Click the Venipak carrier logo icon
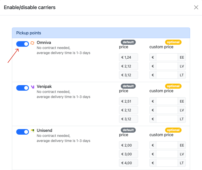 [32, 87]
